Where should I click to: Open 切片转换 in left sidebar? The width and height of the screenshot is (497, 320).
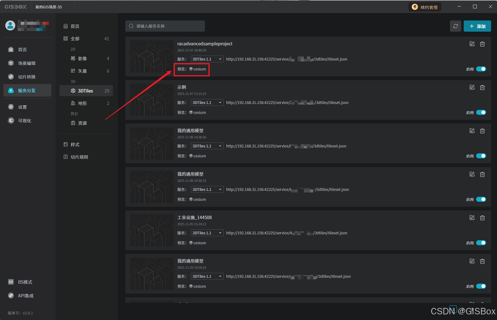[x=27, y=77]
